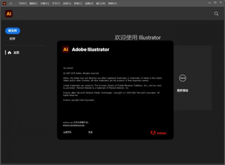This screenshot has height=165, width=225.
Task: Click the more presets ellipsis circle icon
Action: click(183, 78)
